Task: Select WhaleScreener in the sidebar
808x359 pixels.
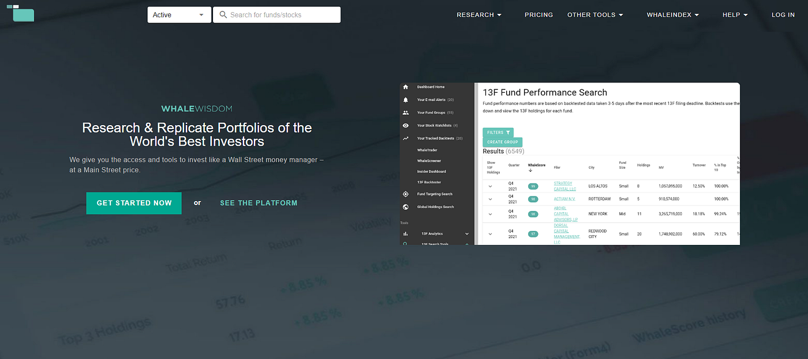Action: pos(429,161)
